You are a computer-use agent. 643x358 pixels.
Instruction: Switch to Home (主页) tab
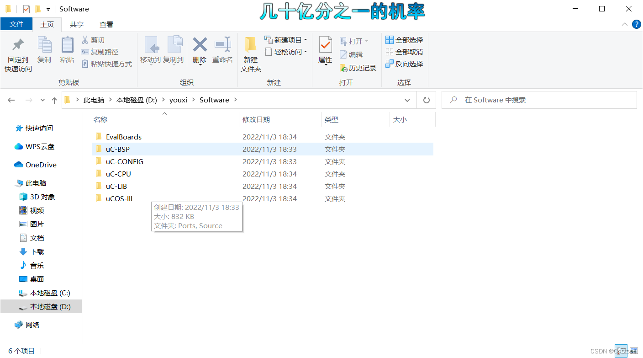click(x=47, y=24)
